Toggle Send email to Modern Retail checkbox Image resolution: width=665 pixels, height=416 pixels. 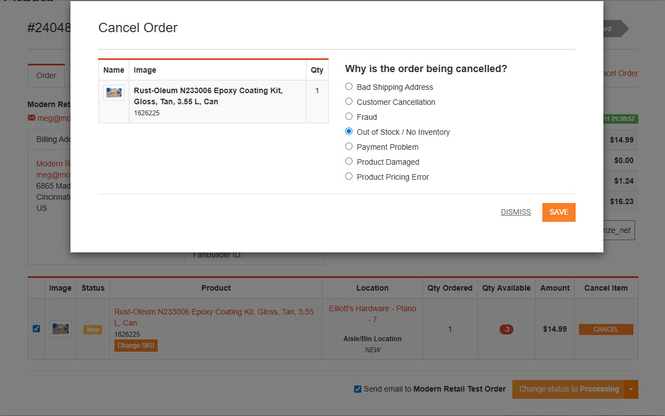357,389
